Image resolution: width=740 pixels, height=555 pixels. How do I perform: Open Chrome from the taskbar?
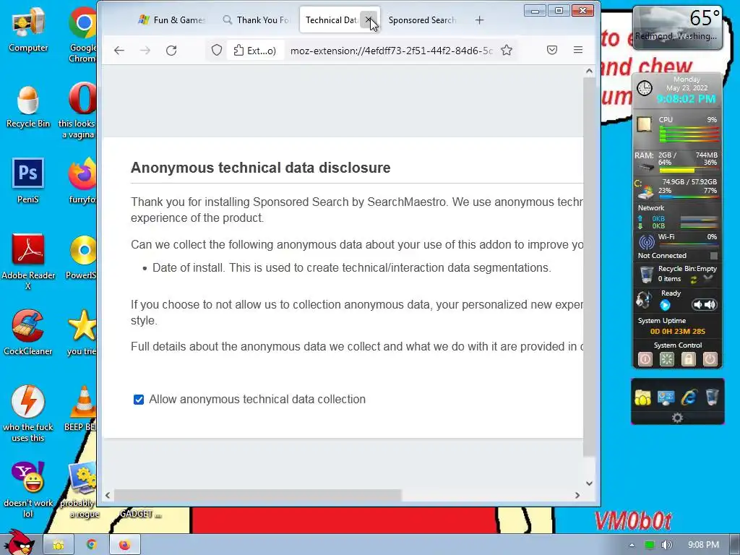click(92, 545)
